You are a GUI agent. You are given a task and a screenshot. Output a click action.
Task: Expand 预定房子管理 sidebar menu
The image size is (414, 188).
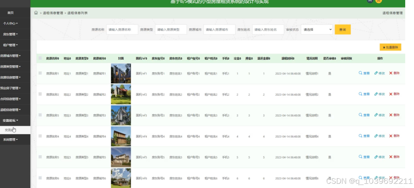[x=11, y=88]
